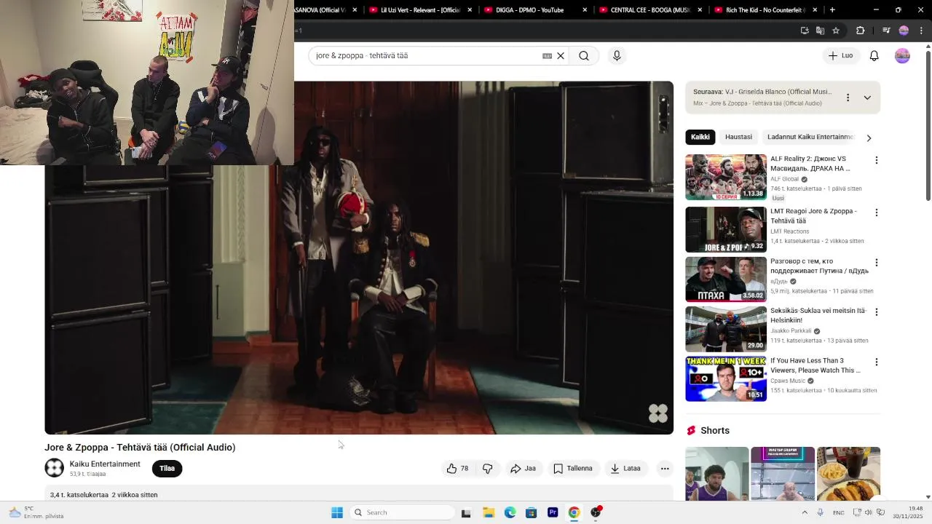This screenshot has width=932, height=524.
Task: Click the YouTube search magnifier button
Action: (x=584, y=56)
